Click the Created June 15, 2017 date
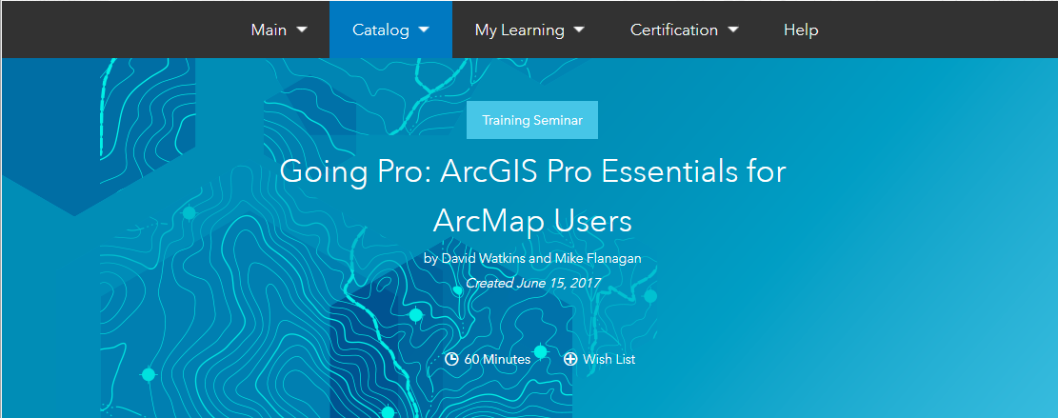The image size is (1058, 418). click(532, 283)
